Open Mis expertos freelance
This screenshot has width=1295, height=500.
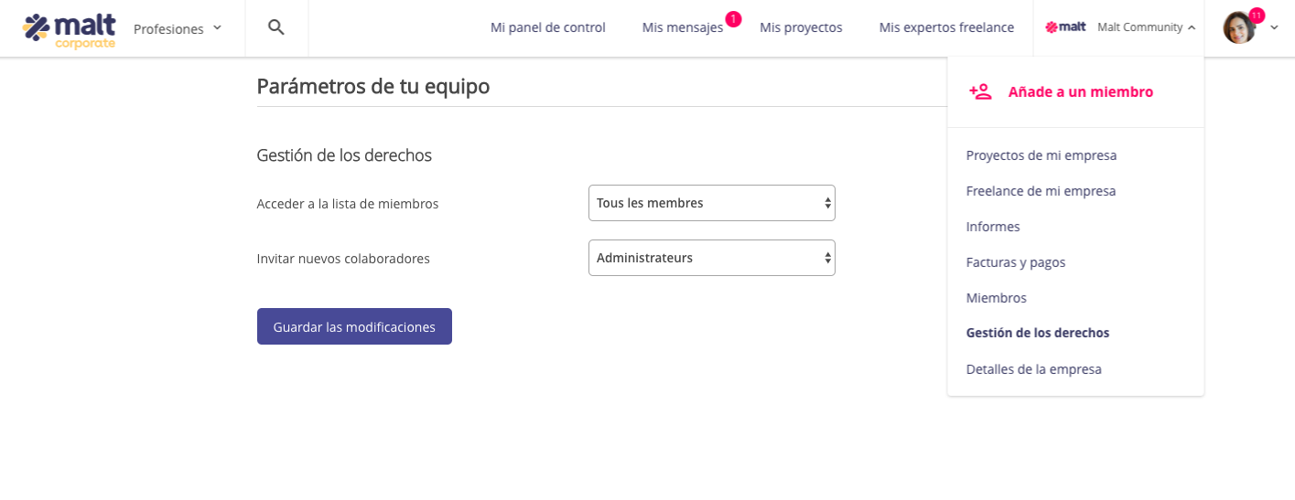point(946,27)
